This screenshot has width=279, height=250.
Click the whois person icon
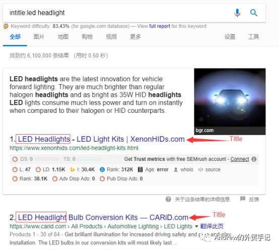176,169
